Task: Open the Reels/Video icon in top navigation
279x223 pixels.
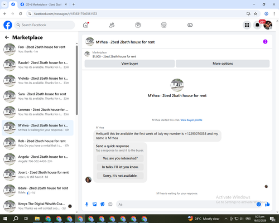Action: tap(138, 25)
